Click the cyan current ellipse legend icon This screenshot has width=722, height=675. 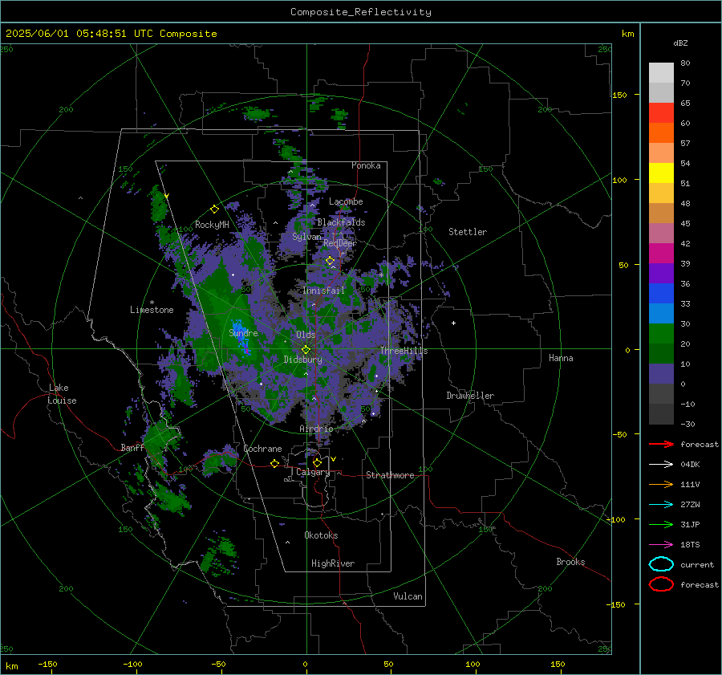click(661, 564)
